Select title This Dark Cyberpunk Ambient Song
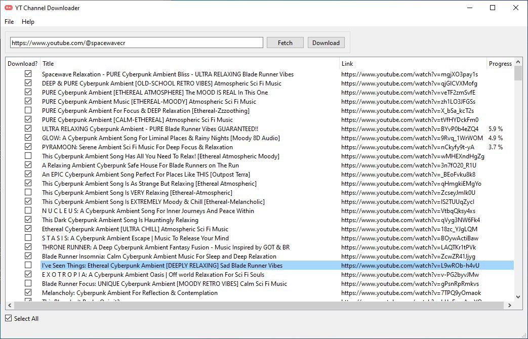 click(120, 220)
